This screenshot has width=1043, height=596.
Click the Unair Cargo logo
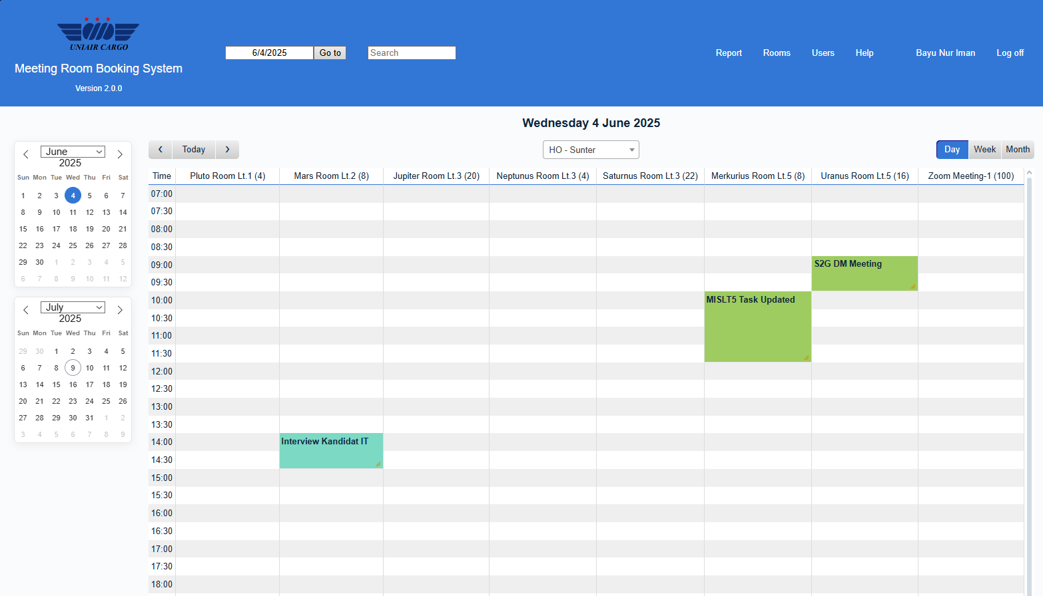click(x=99, y=34)
